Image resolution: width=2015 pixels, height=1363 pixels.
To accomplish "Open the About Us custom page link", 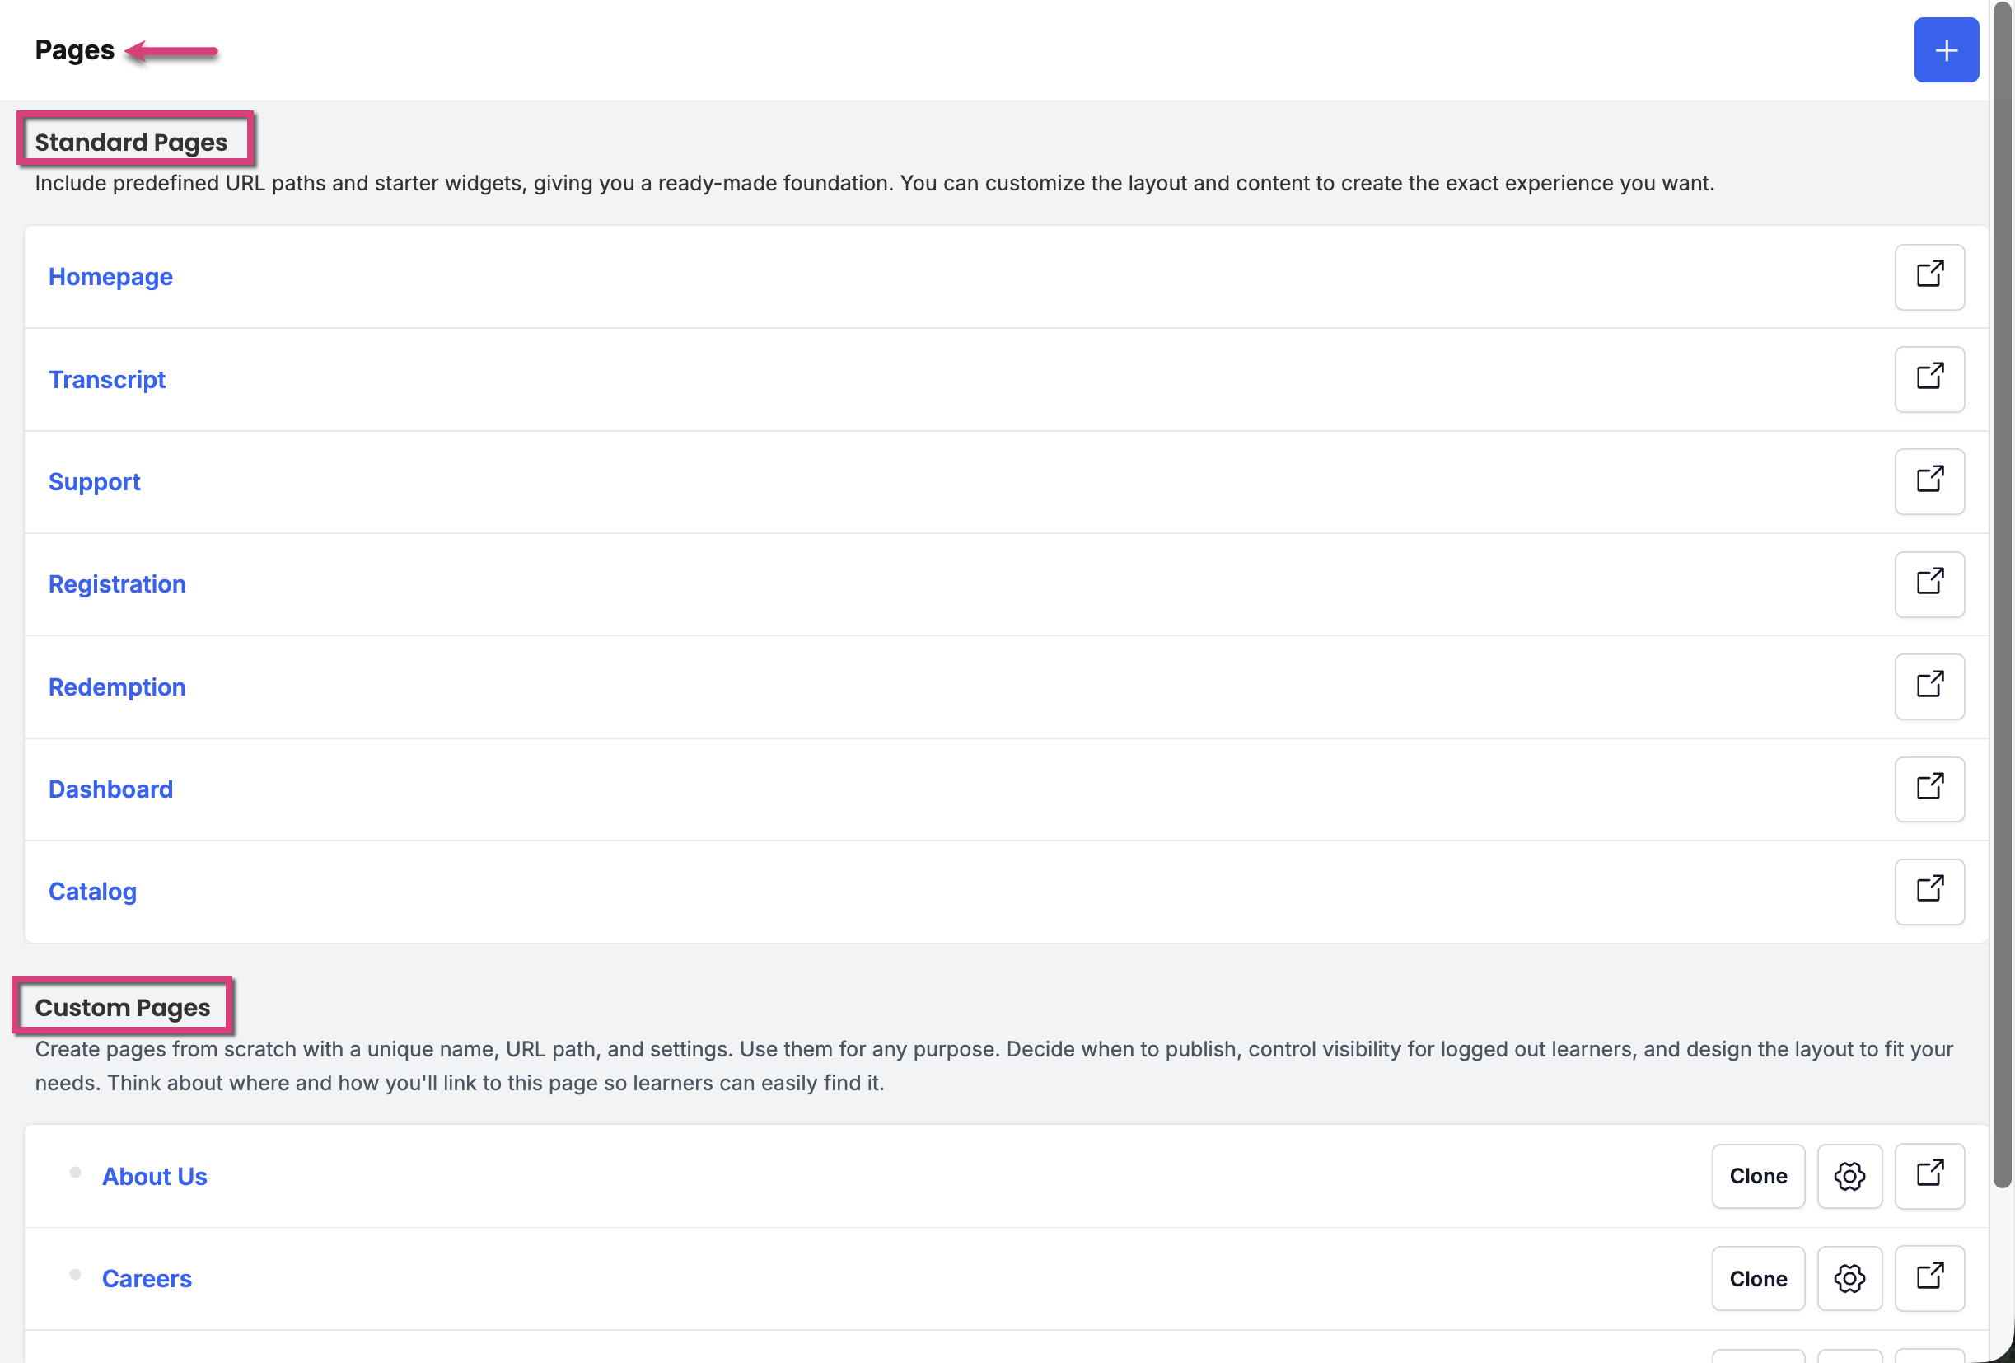I will coord(154,1176).
